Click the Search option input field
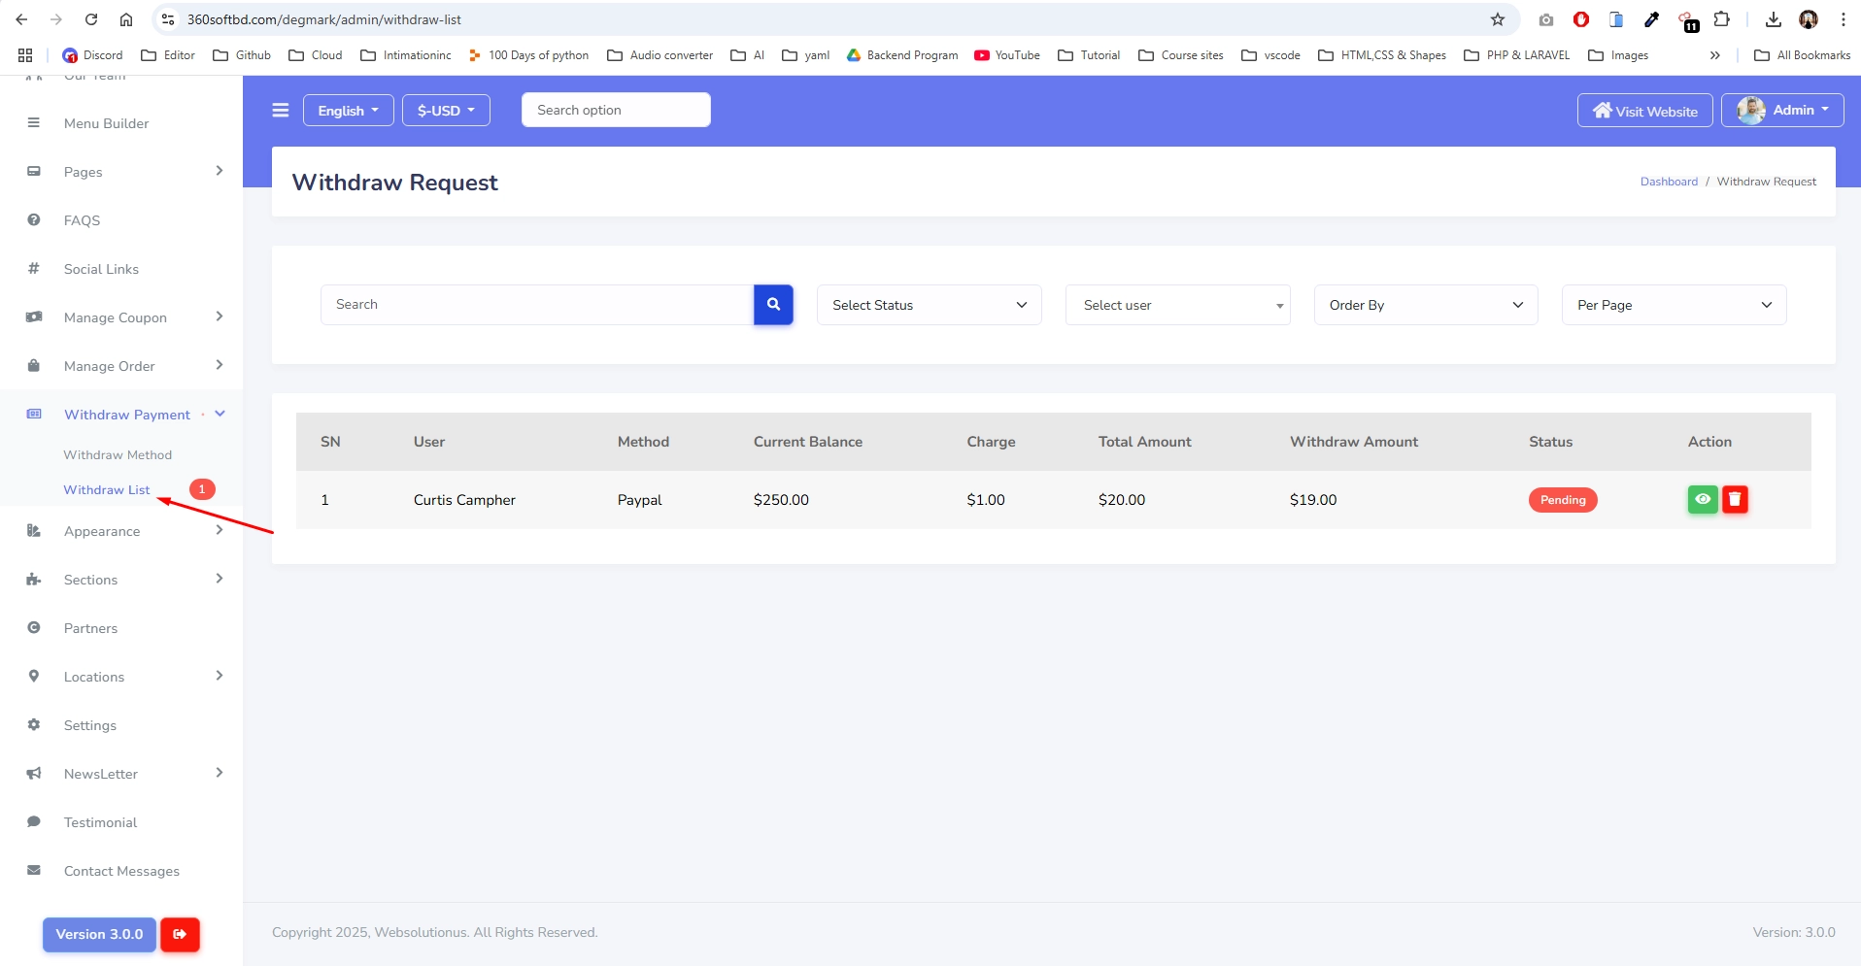The height and width of the screenshot is (966, 1861). point(616,110)
